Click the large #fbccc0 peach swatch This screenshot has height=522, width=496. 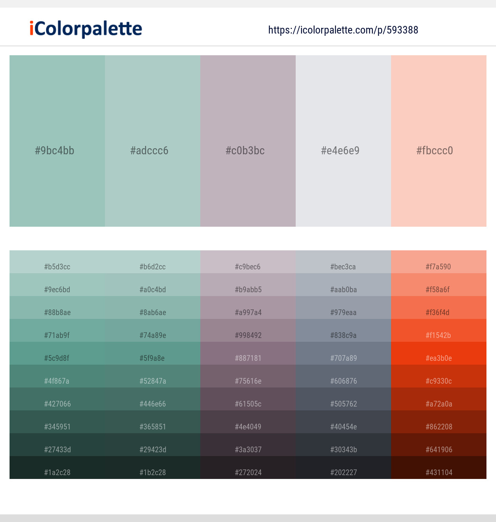point(439,141)
